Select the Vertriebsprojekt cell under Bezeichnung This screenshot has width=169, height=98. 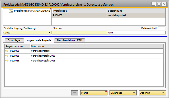tap(136, 15)
